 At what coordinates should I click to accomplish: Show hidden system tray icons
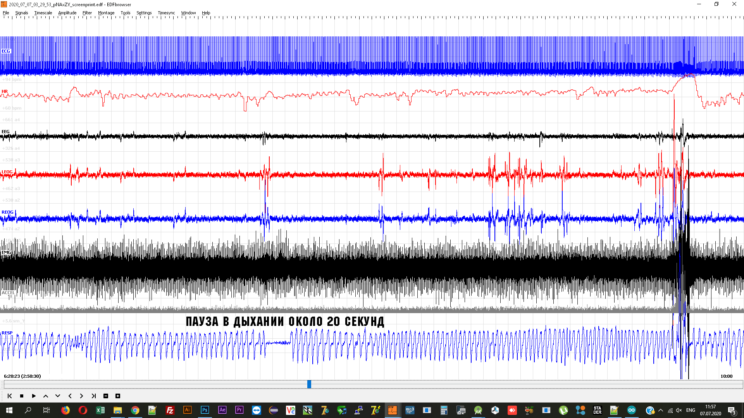pyautogui.click(x=661, y=410)
